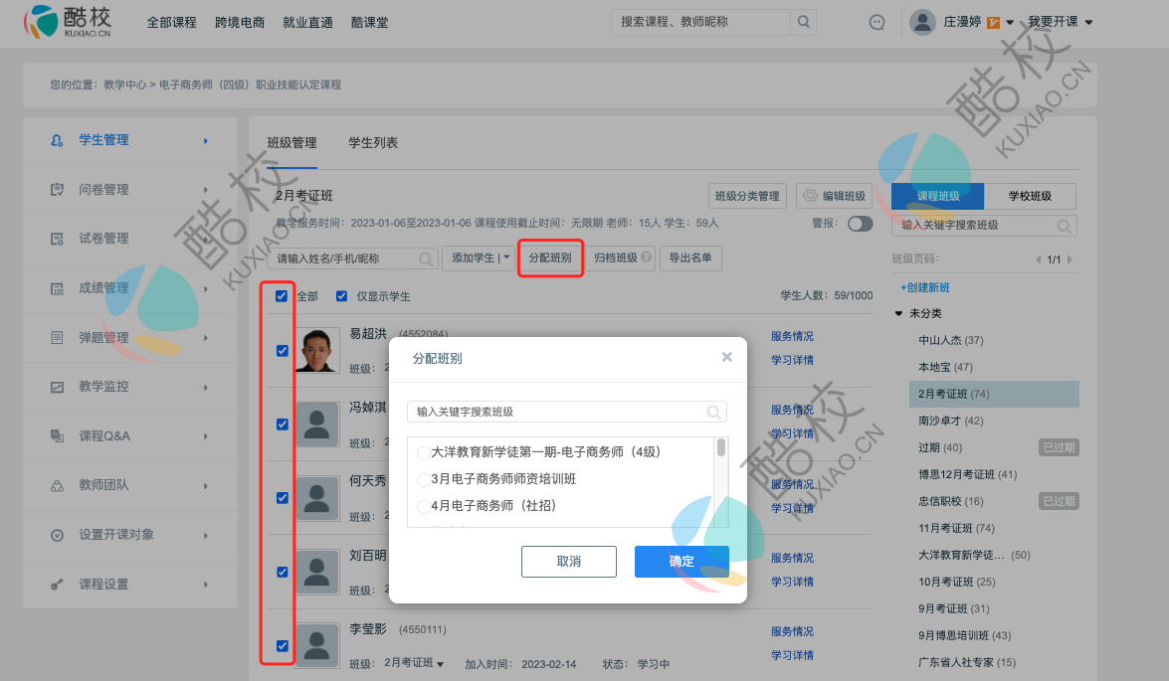Switch to the 班级管理 tab
1169x681 pixels.
click(292, 142)
